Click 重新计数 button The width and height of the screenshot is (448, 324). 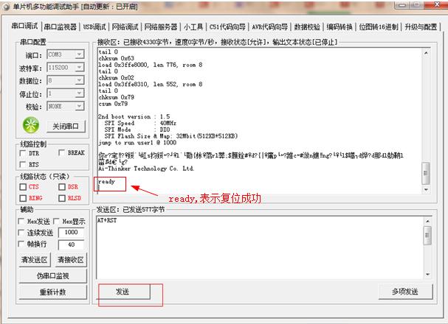[x=53, y=292]
